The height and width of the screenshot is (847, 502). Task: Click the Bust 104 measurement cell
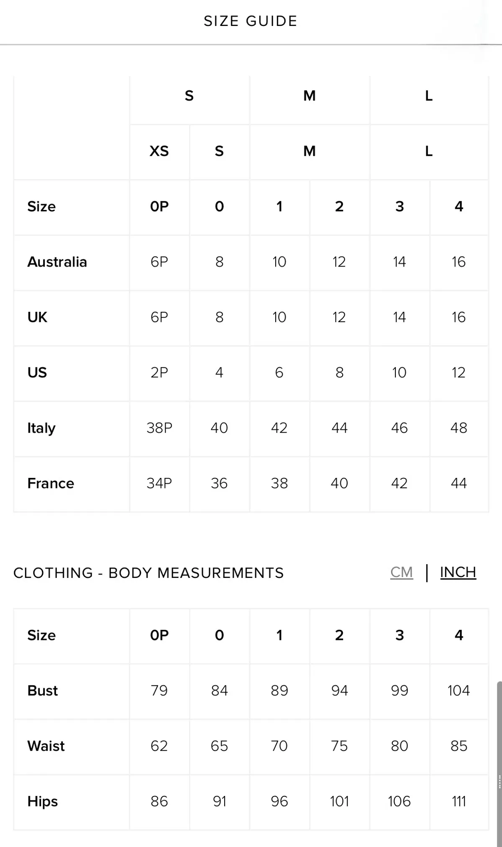coord(458,690)
